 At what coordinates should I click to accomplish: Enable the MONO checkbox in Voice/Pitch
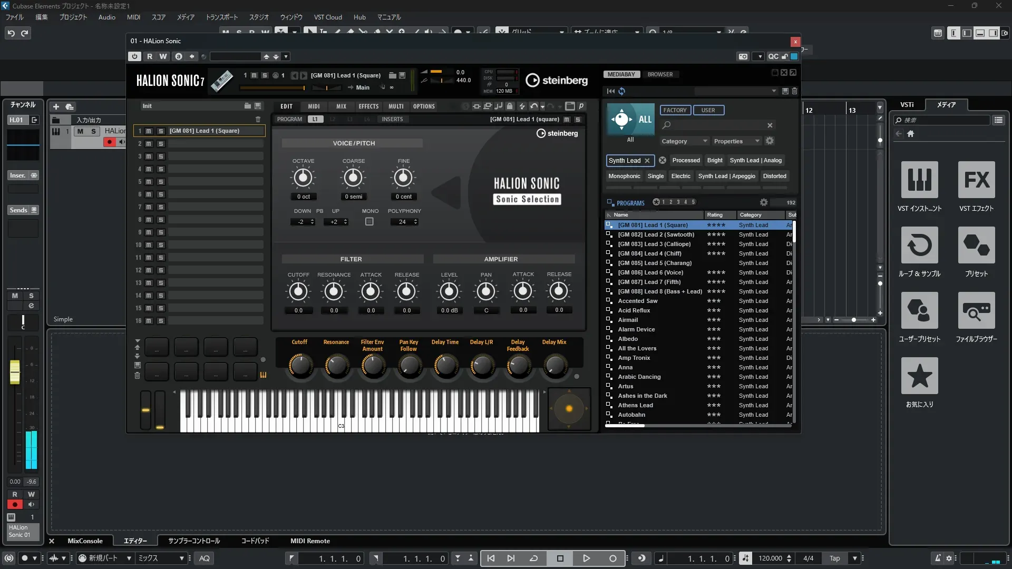tap(369, 222)
